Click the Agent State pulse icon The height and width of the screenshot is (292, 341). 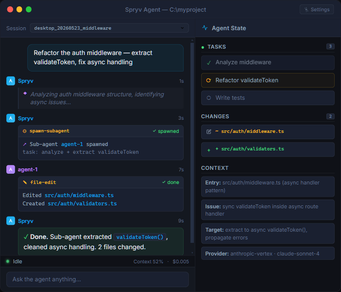coord(205,28)
